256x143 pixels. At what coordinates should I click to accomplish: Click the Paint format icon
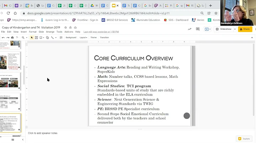[x=17, y=38]
